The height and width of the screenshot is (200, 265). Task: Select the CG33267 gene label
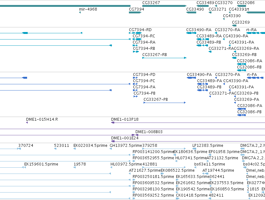151,3
